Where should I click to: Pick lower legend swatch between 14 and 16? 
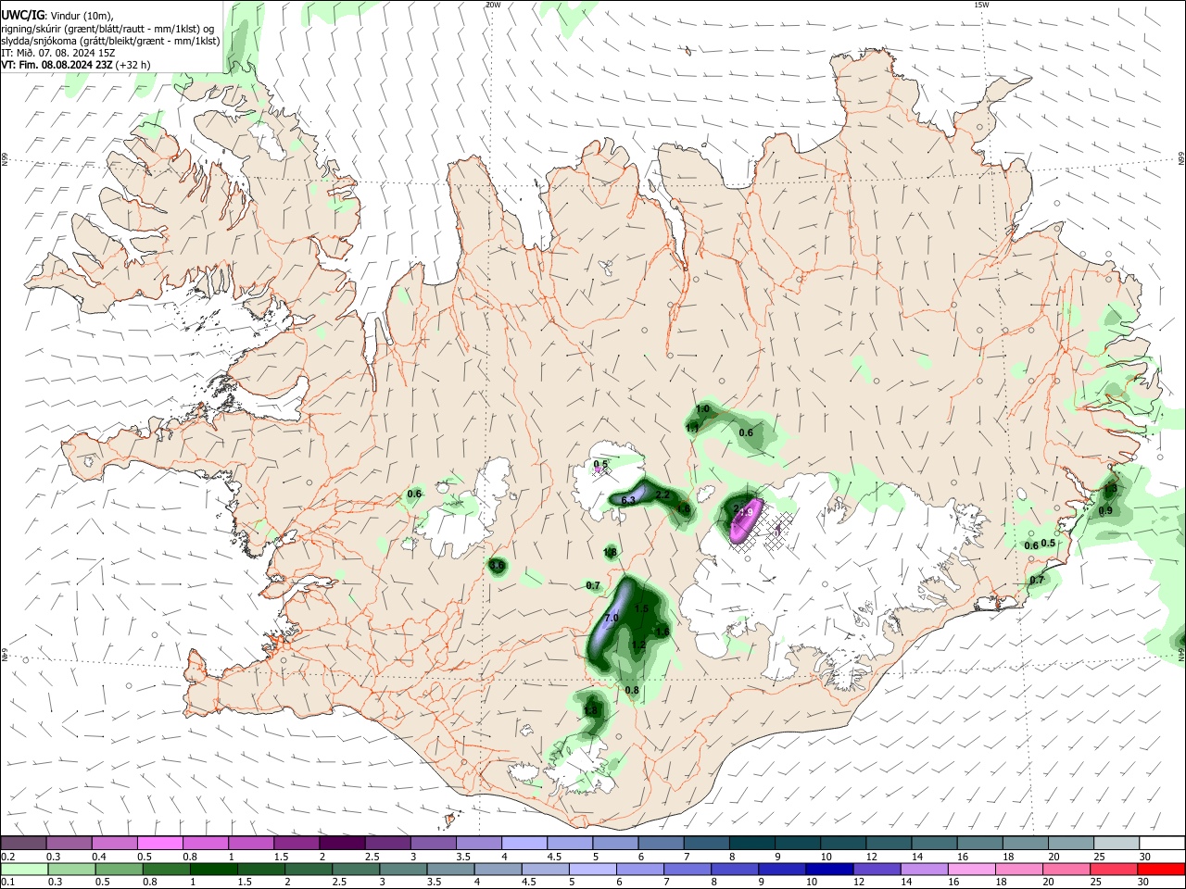tap(925, 869)
